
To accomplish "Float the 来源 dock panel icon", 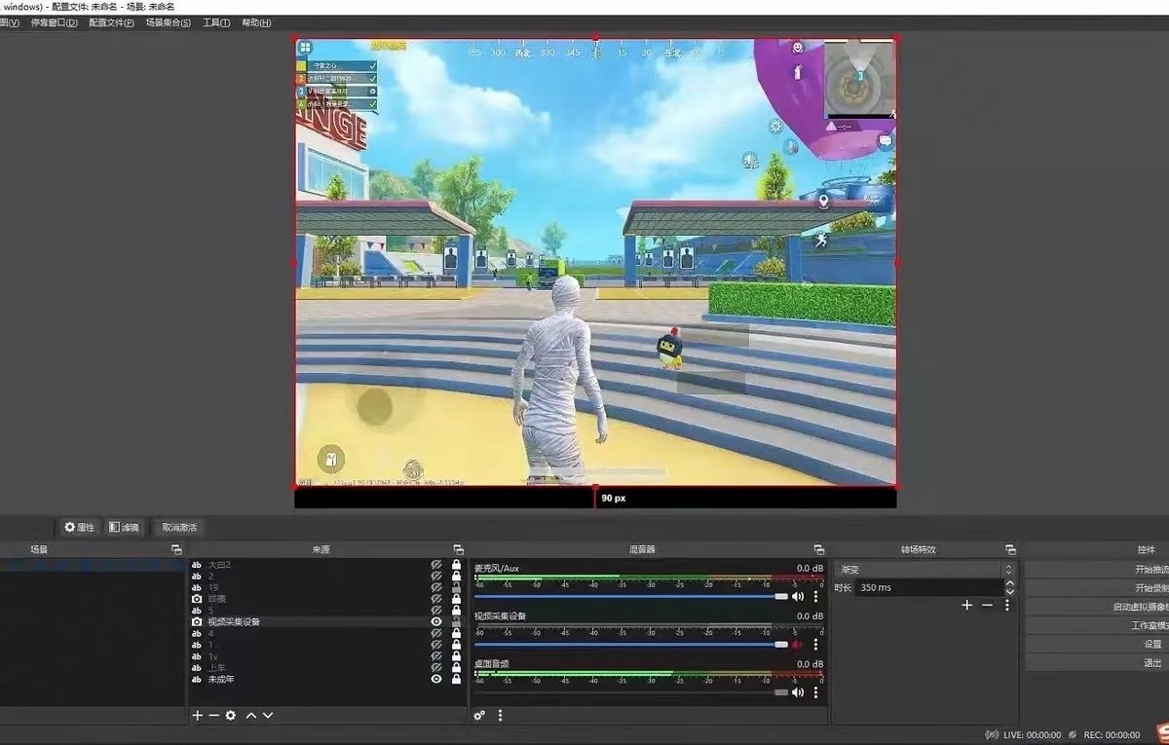I will pyautogui.click(x=459, y=550).
